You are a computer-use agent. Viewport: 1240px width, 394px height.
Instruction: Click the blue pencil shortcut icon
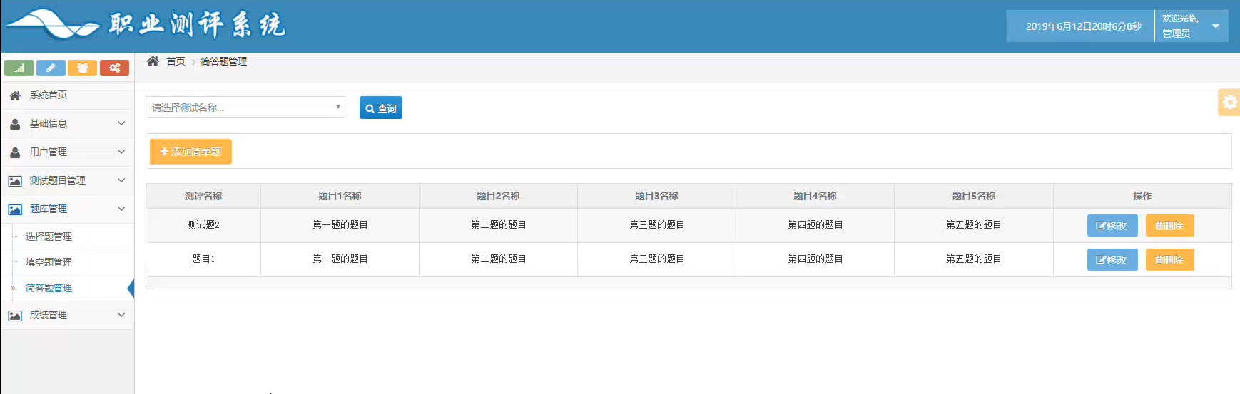(51, 68)
